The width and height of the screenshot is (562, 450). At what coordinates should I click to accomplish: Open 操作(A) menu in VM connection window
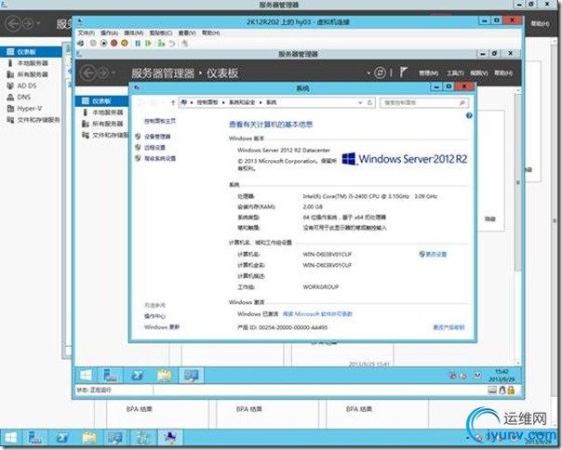pos(109,33)
